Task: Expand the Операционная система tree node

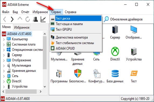Action: coord(4,50)
